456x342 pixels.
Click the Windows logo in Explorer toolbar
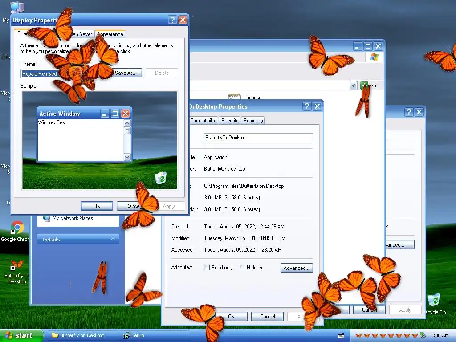[374, 57]
